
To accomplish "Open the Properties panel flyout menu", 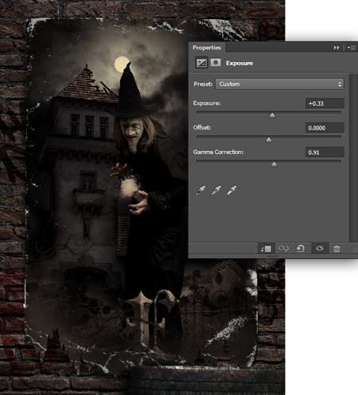I will [x=352, y=48].
